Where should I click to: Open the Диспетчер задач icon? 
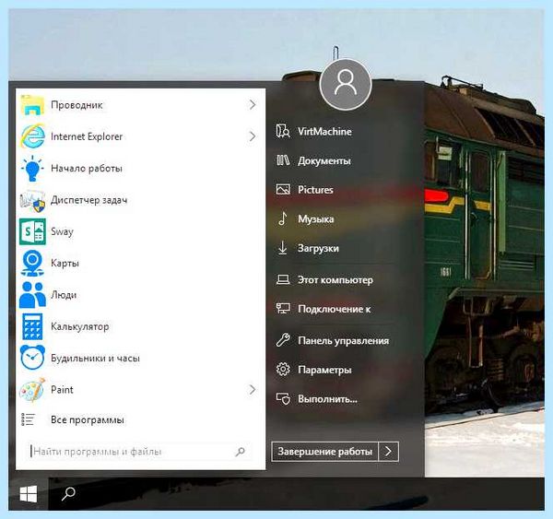32,200
